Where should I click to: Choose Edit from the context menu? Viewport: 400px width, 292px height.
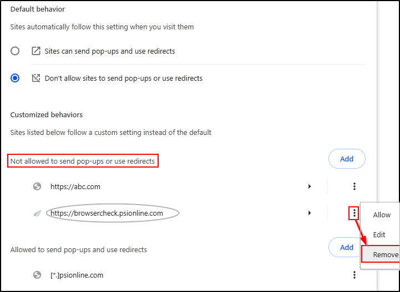click(379, 235)
